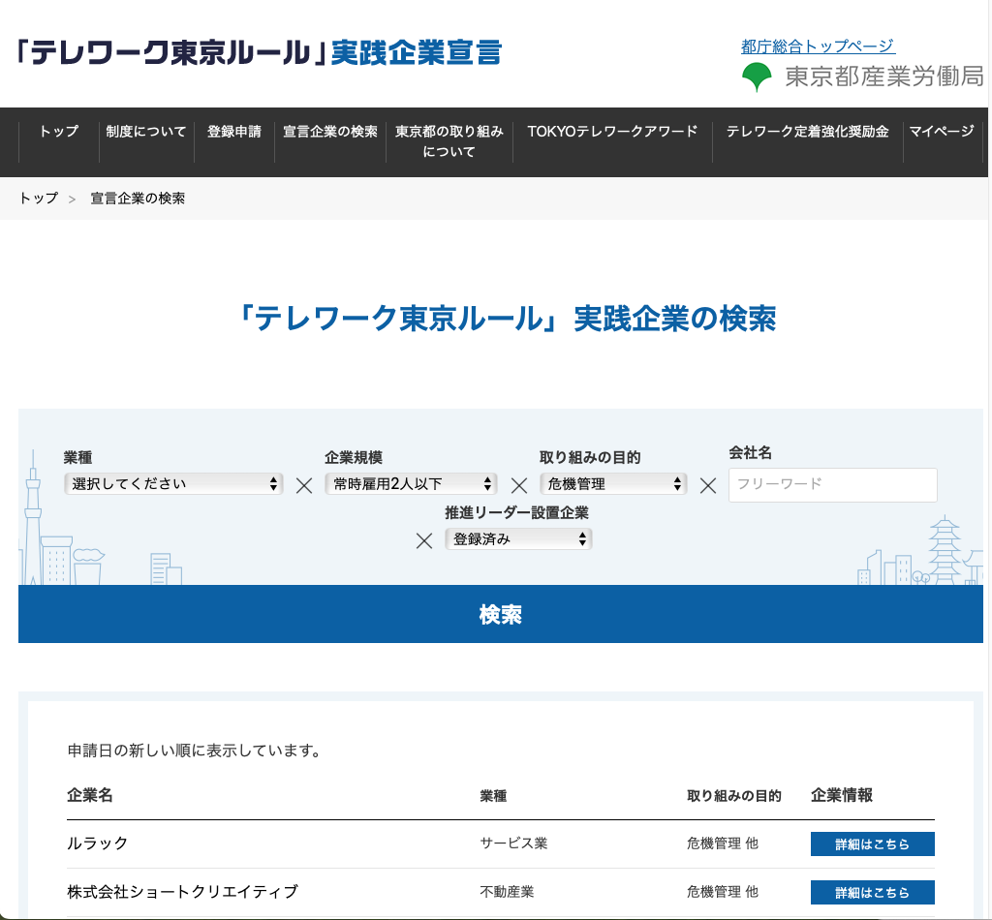The height and width of the screenshot is (920, 992).
Task: Open the 業種 dropdown menu
Action: tap(173, 484)
